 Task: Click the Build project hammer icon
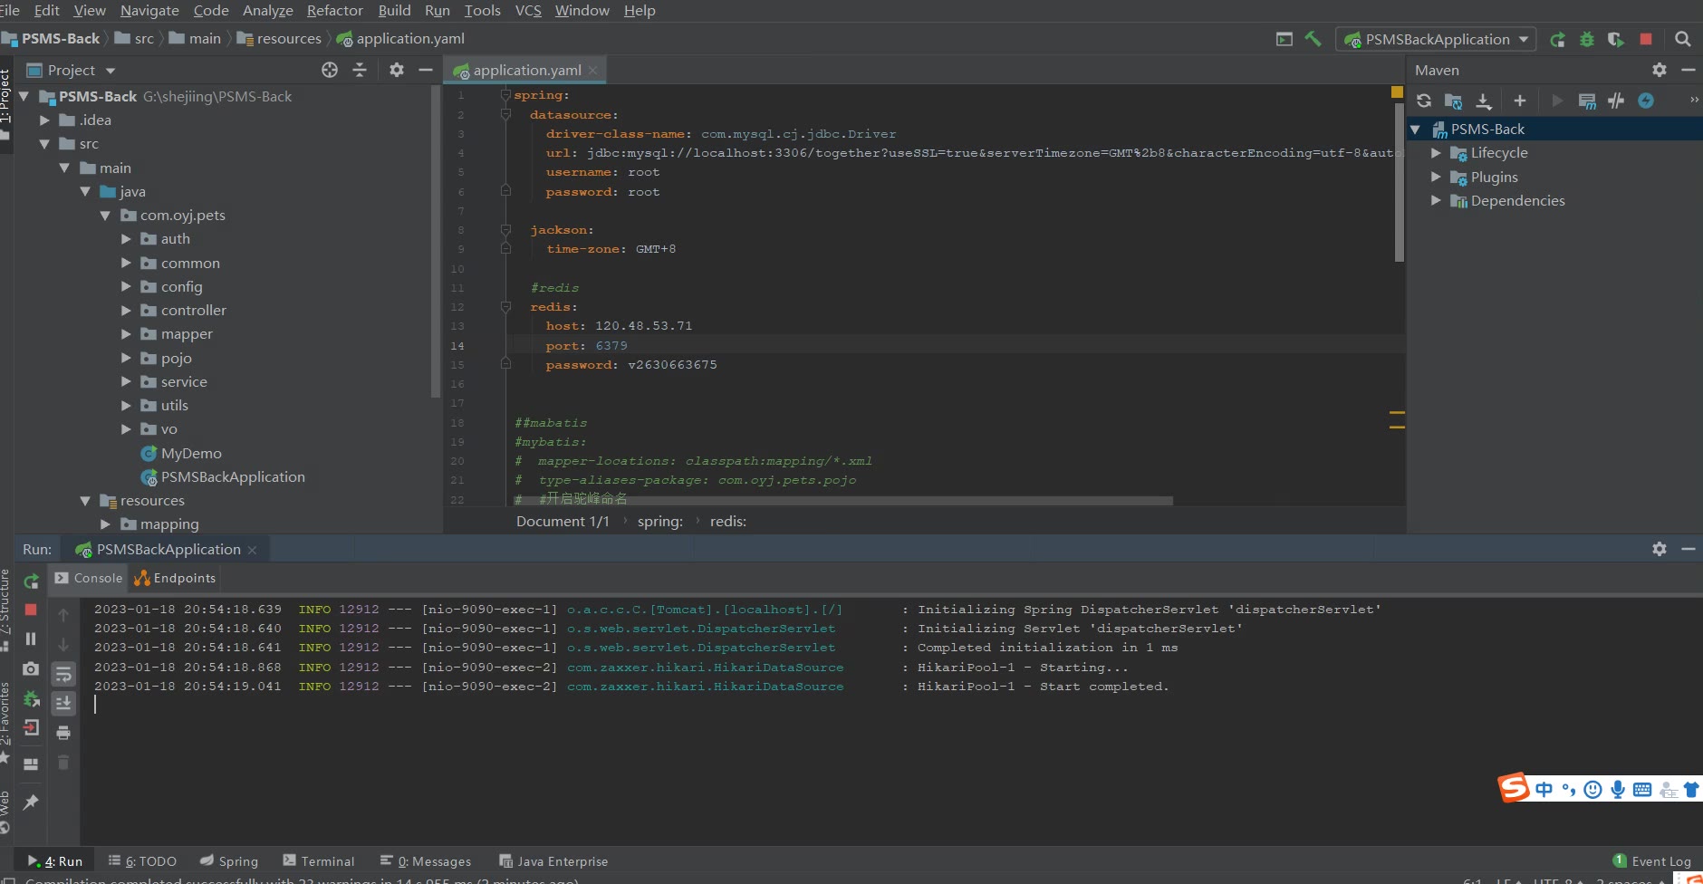(x=1313, y=39)
